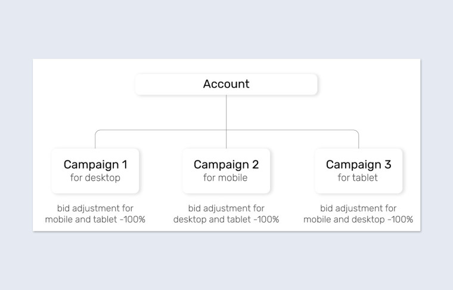Click "bid adjustment for" text under Campaign 1
This screenshot has height=290, width=453.
click(95, 208)
